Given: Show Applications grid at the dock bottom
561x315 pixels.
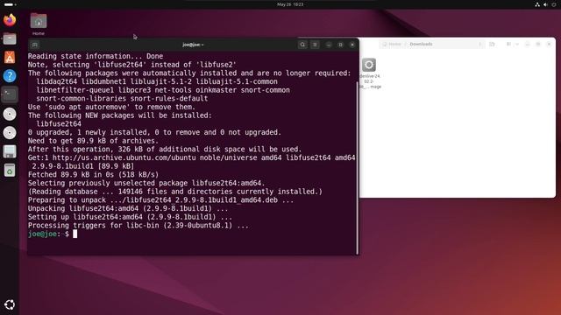Looking at the screenshot, I should point(10,304).
